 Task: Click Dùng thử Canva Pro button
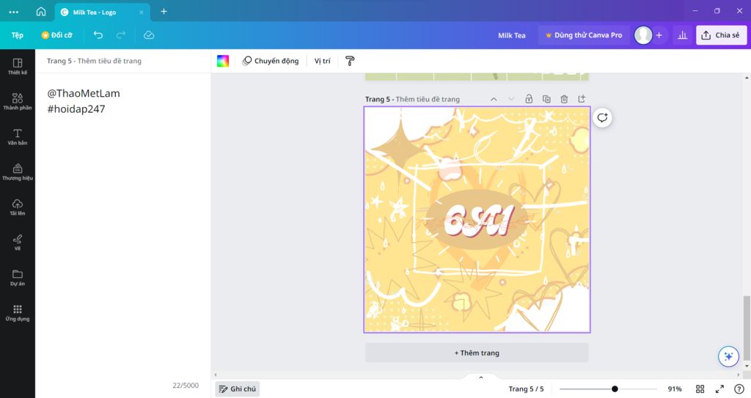[x=583, y=35]
